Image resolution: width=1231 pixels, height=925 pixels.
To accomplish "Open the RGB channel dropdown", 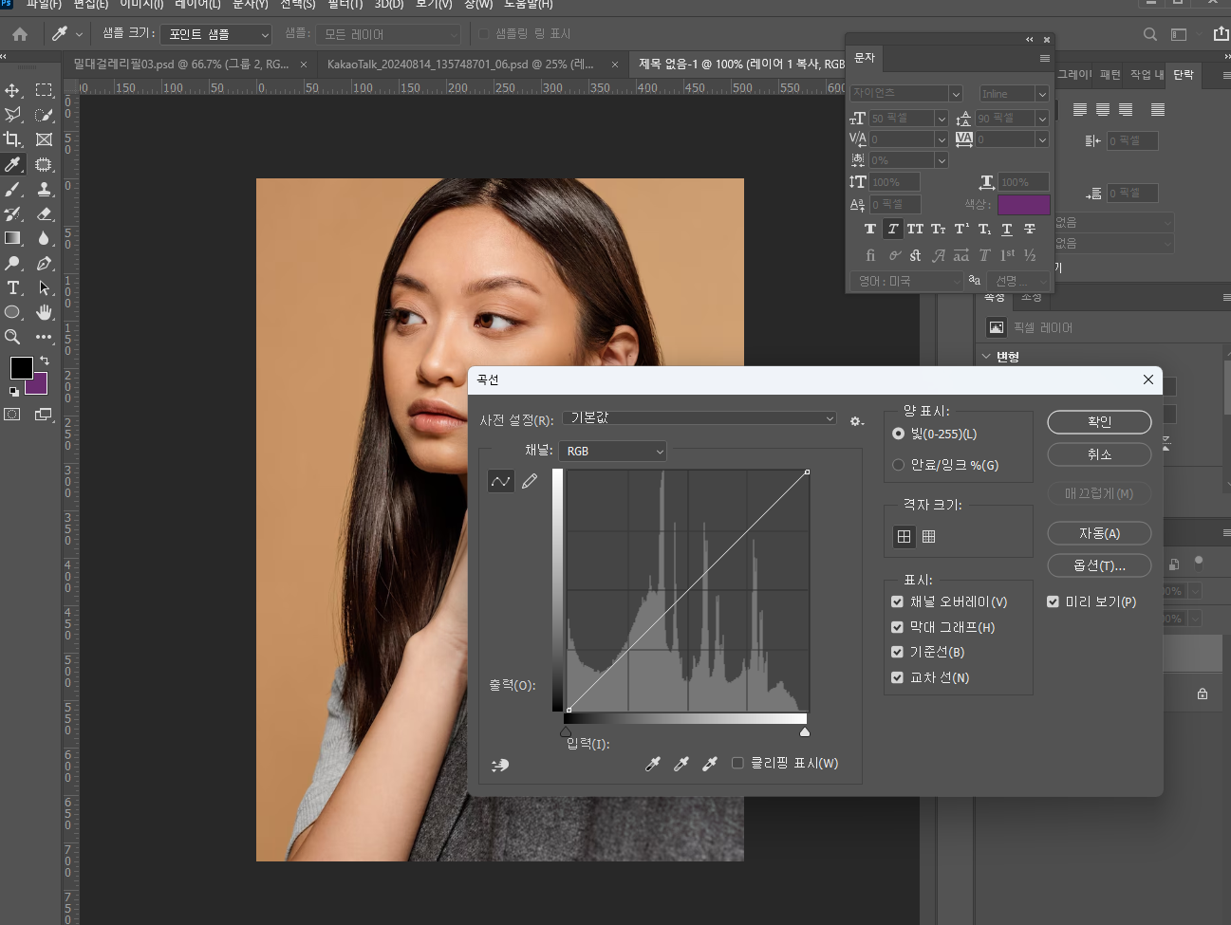I will [613, 451].
